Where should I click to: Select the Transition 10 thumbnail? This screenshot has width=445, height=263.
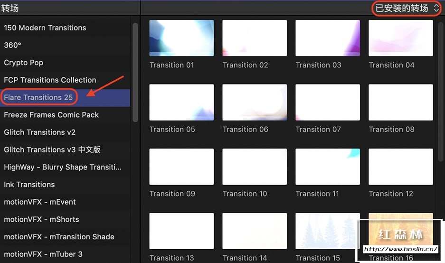tap(255, 167)
